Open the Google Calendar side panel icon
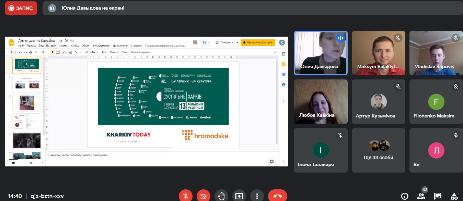 point(283,53)
